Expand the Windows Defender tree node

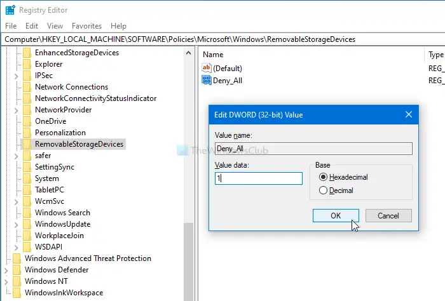(6, 271)
